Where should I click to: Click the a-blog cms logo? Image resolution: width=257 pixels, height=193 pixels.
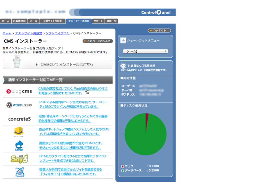[19, 91]
